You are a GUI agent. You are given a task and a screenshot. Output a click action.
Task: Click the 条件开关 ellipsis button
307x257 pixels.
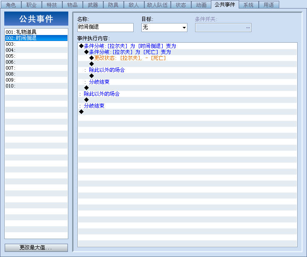tap(248, 28)
